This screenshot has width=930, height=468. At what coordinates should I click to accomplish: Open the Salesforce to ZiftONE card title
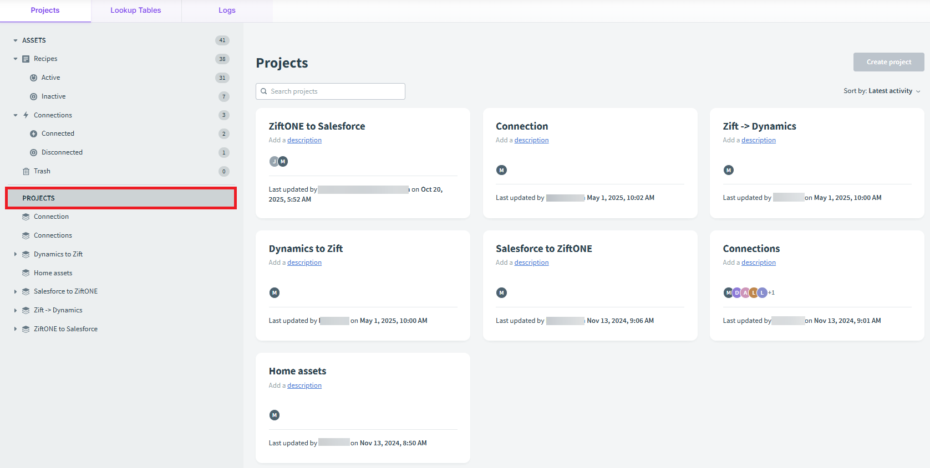tap(544, 249)
